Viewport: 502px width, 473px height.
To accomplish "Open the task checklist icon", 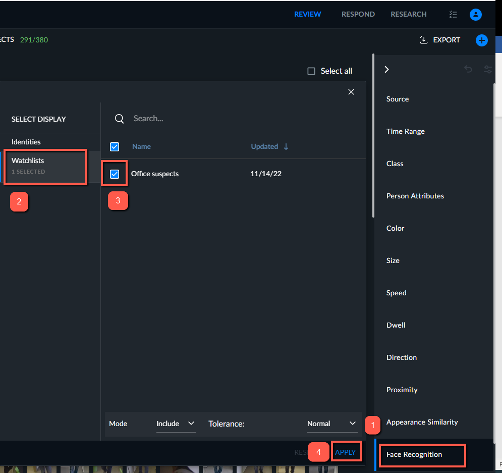I will (x=453, y=15).
